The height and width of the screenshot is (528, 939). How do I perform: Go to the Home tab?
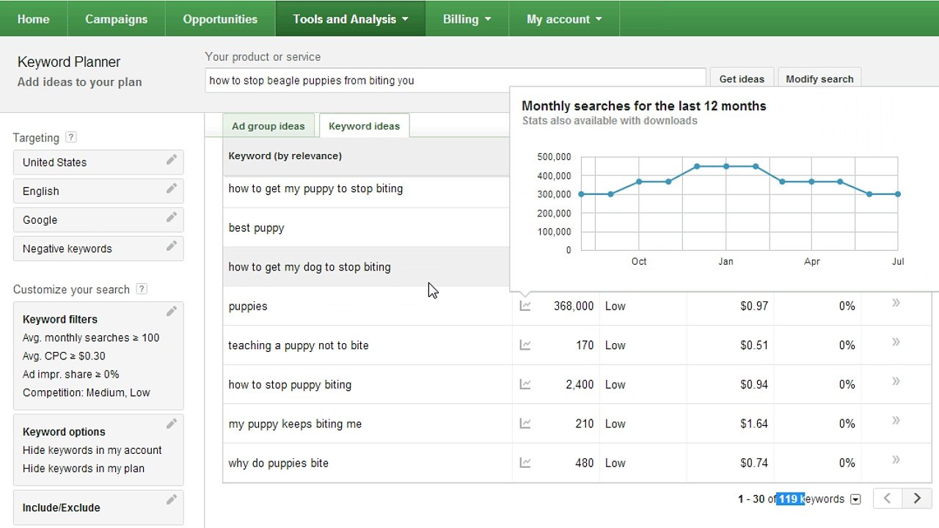(x=34, y=19)
